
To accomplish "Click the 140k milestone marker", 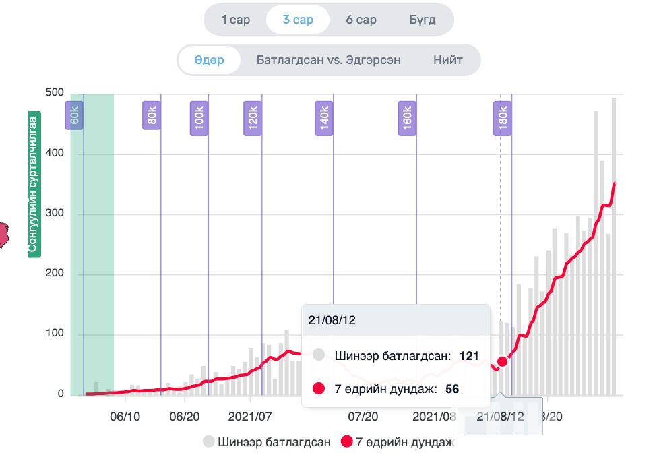I will point(324,115).
